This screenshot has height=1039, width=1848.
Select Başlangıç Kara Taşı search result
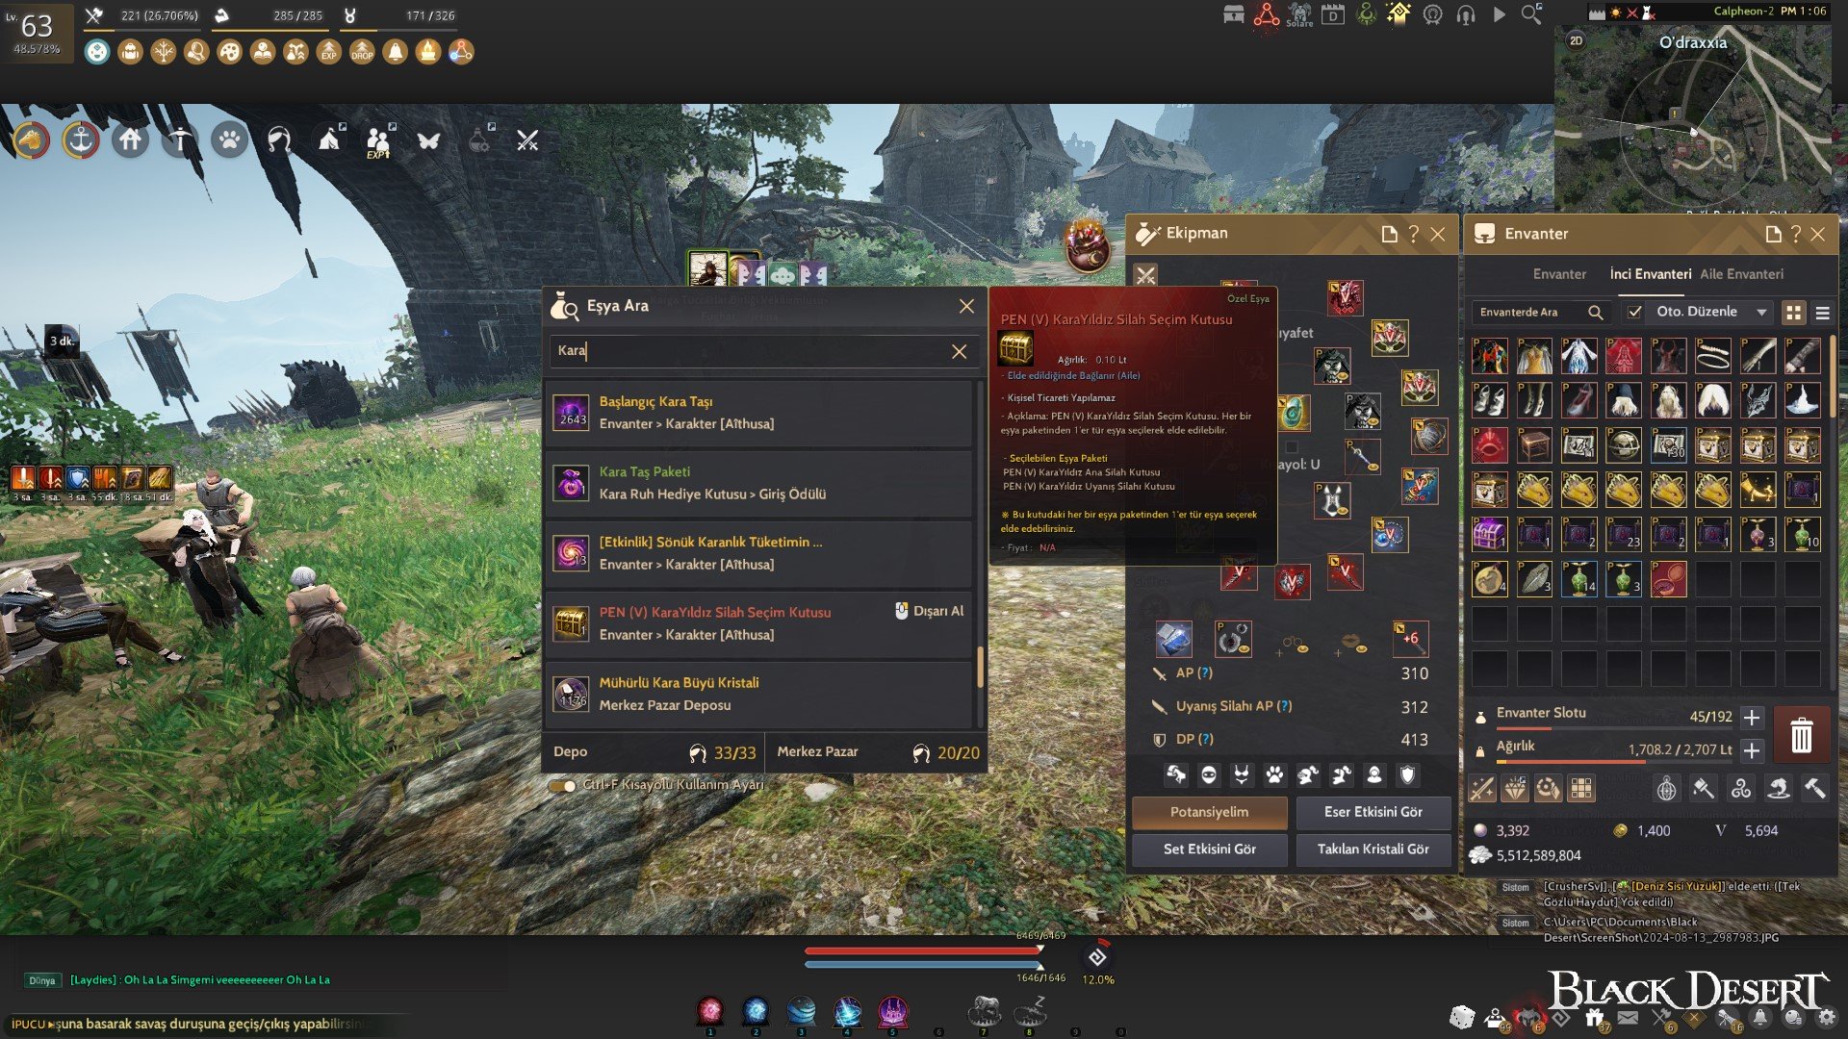[759, 413]
